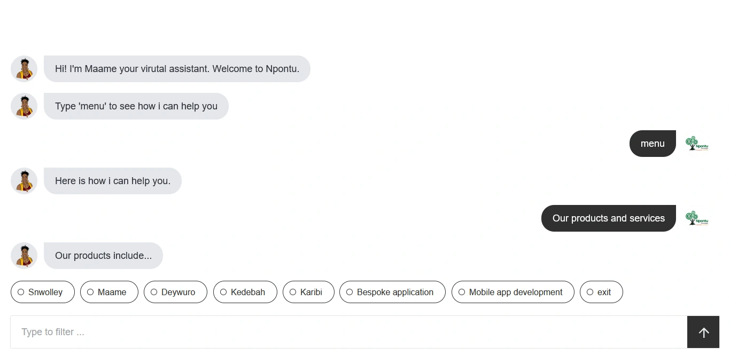Image resolution: width=730 pixels, height=356 pixels.
Task: Click 'Our products and services' message bubble
Action: [609, 218]
